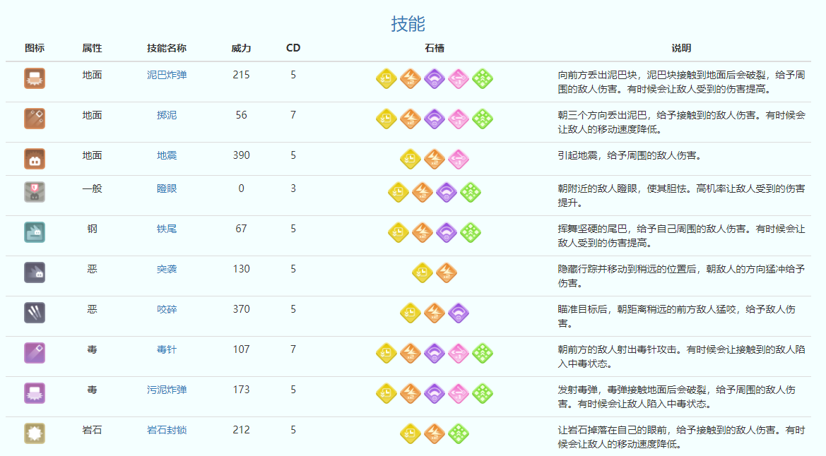Viewport: 826px width, 456px height.
Task: Click the CD column header
Action: coord(293,48)
